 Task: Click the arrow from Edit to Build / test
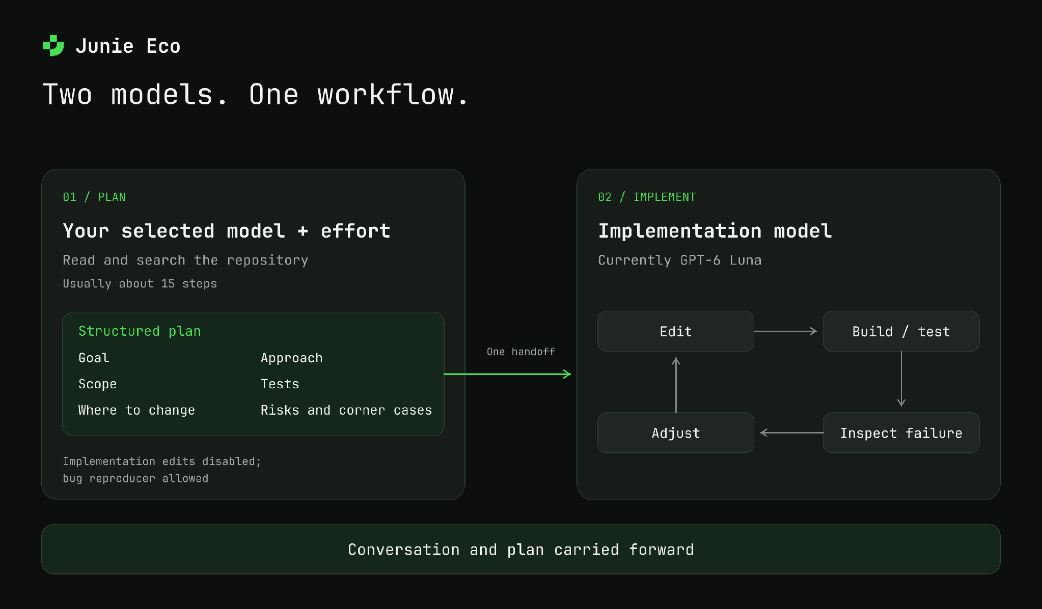tap(786, 331)
